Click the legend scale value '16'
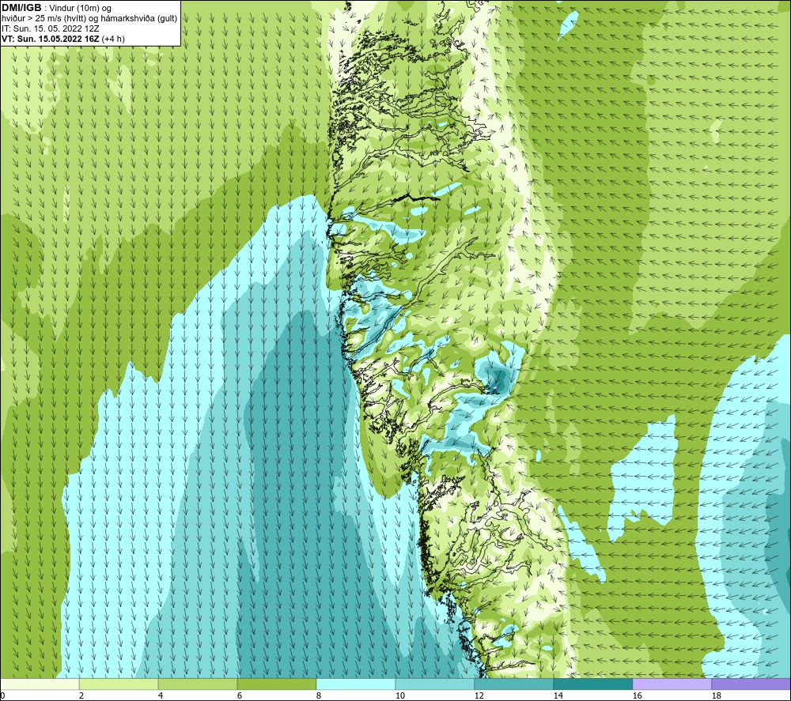This screenshot has height=701, width=791. 637,696
